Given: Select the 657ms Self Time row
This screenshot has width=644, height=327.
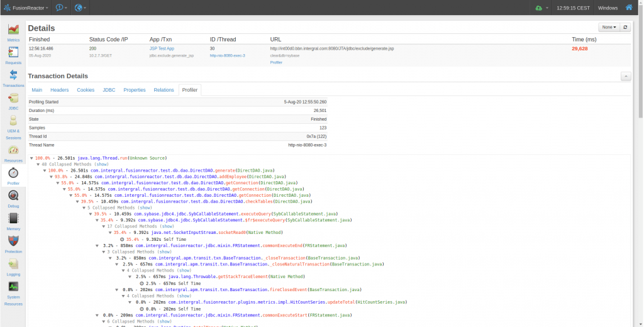Looking at the screenshot, I should pyautogui.click(x=170, y=284).
